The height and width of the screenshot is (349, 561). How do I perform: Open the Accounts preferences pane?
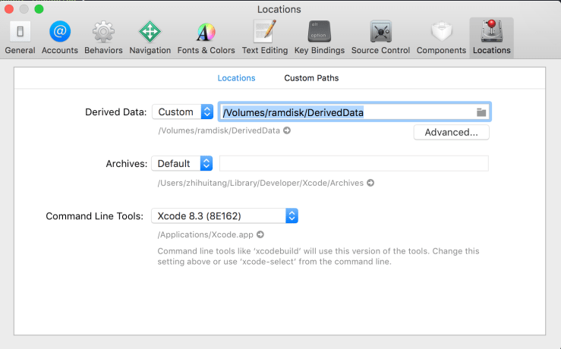60,37
